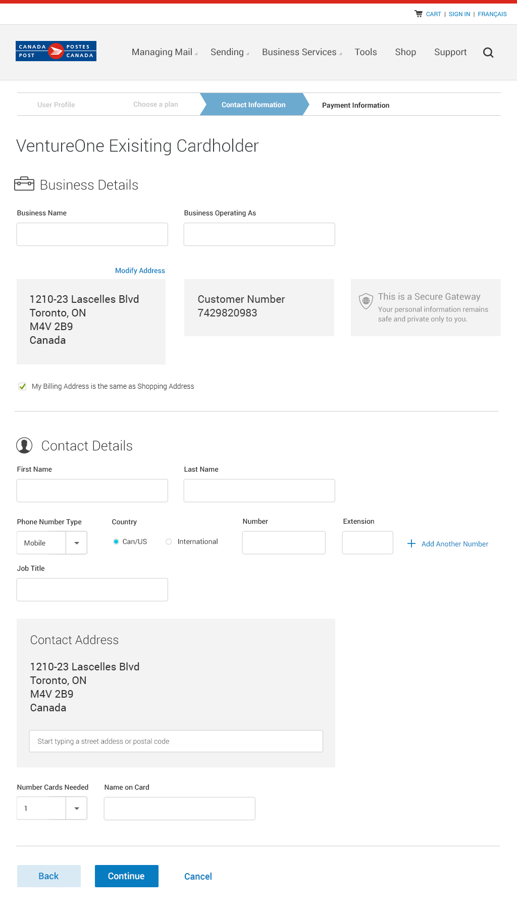This screenshot has height=911, width=517.
Task: Focus the First Name field
Action: [x=92, y=490]
